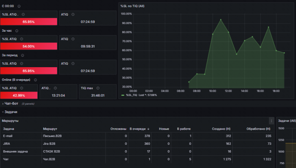Click the 13:21:04 ATiQ value
Screen dimensions: 296x168
(58, 95)
